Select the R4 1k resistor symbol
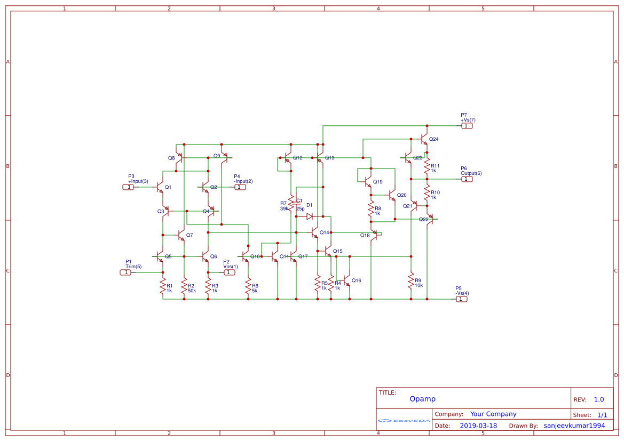Viewport: 624px width, 441px height. click(331, 284)
